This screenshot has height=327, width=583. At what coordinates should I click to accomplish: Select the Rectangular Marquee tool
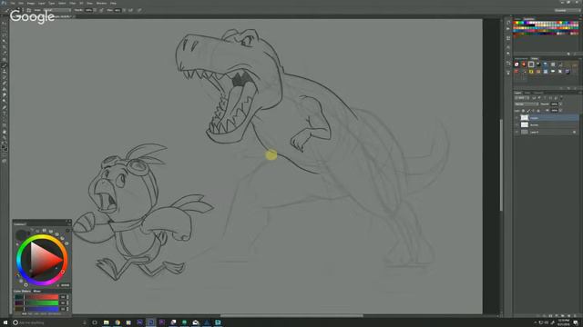click(5, 29)
